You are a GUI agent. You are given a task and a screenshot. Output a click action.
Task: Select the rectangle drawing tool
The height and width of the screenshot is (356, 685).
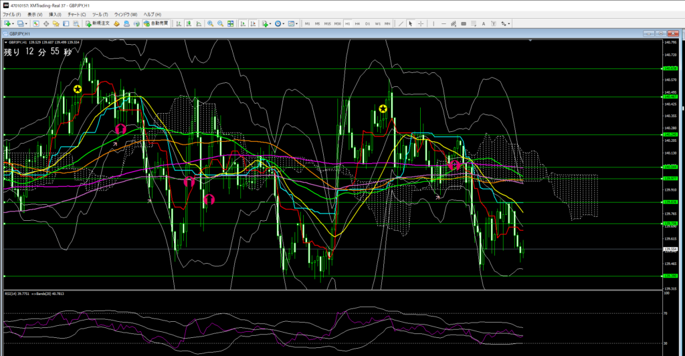464,23
